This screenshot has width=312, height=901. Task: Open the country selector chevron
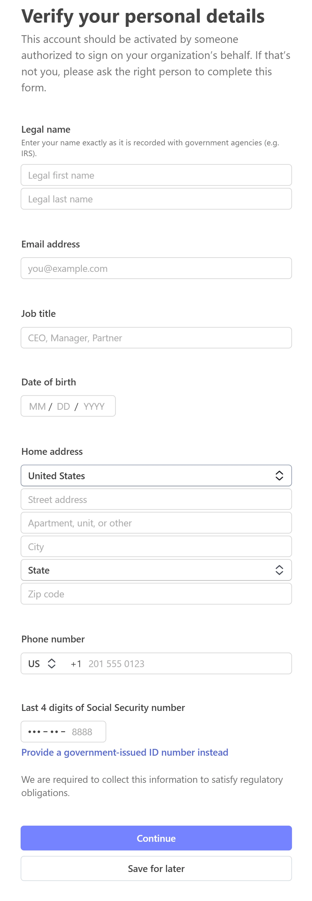pos(280,475)
